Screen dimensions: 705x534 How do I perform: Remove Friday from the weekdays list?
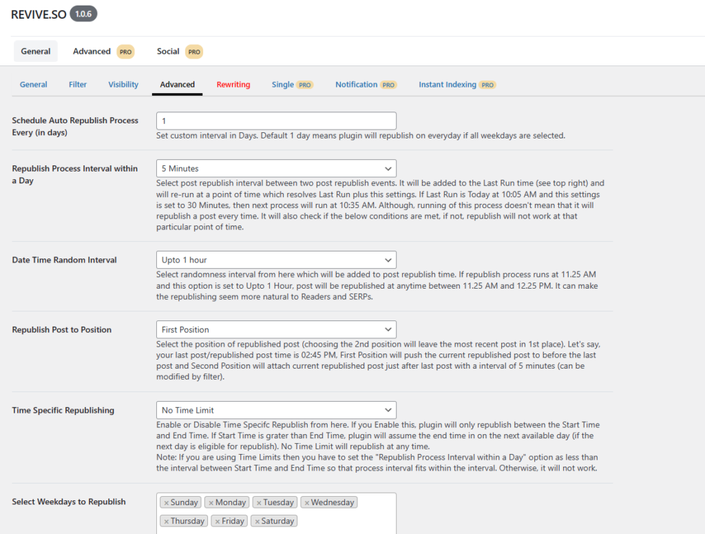tap(218, 522)
